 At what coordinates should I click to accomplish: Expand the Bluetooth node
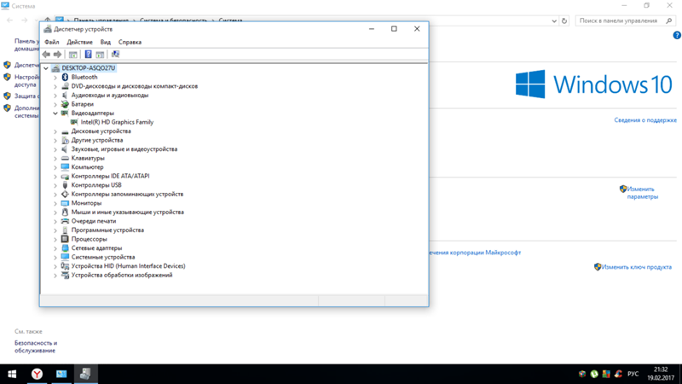55,78
